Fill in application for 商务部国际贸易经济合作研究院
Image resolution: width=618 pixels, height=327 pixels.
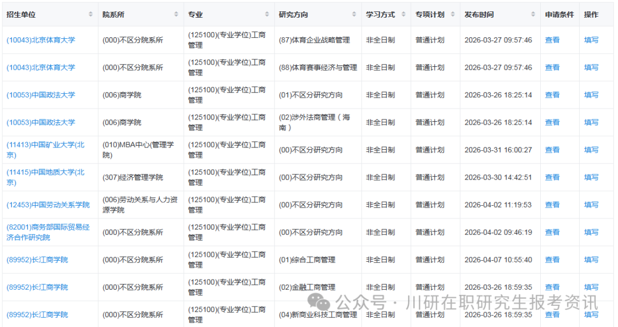tap(591, 233)
